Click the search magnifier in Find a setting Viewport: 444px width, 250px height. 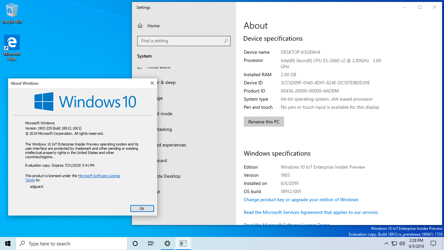pos(226,41)
